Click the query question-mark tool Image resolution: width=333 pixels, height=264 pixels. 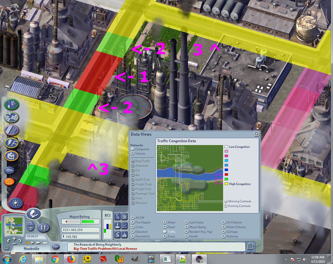click(31, 224)
